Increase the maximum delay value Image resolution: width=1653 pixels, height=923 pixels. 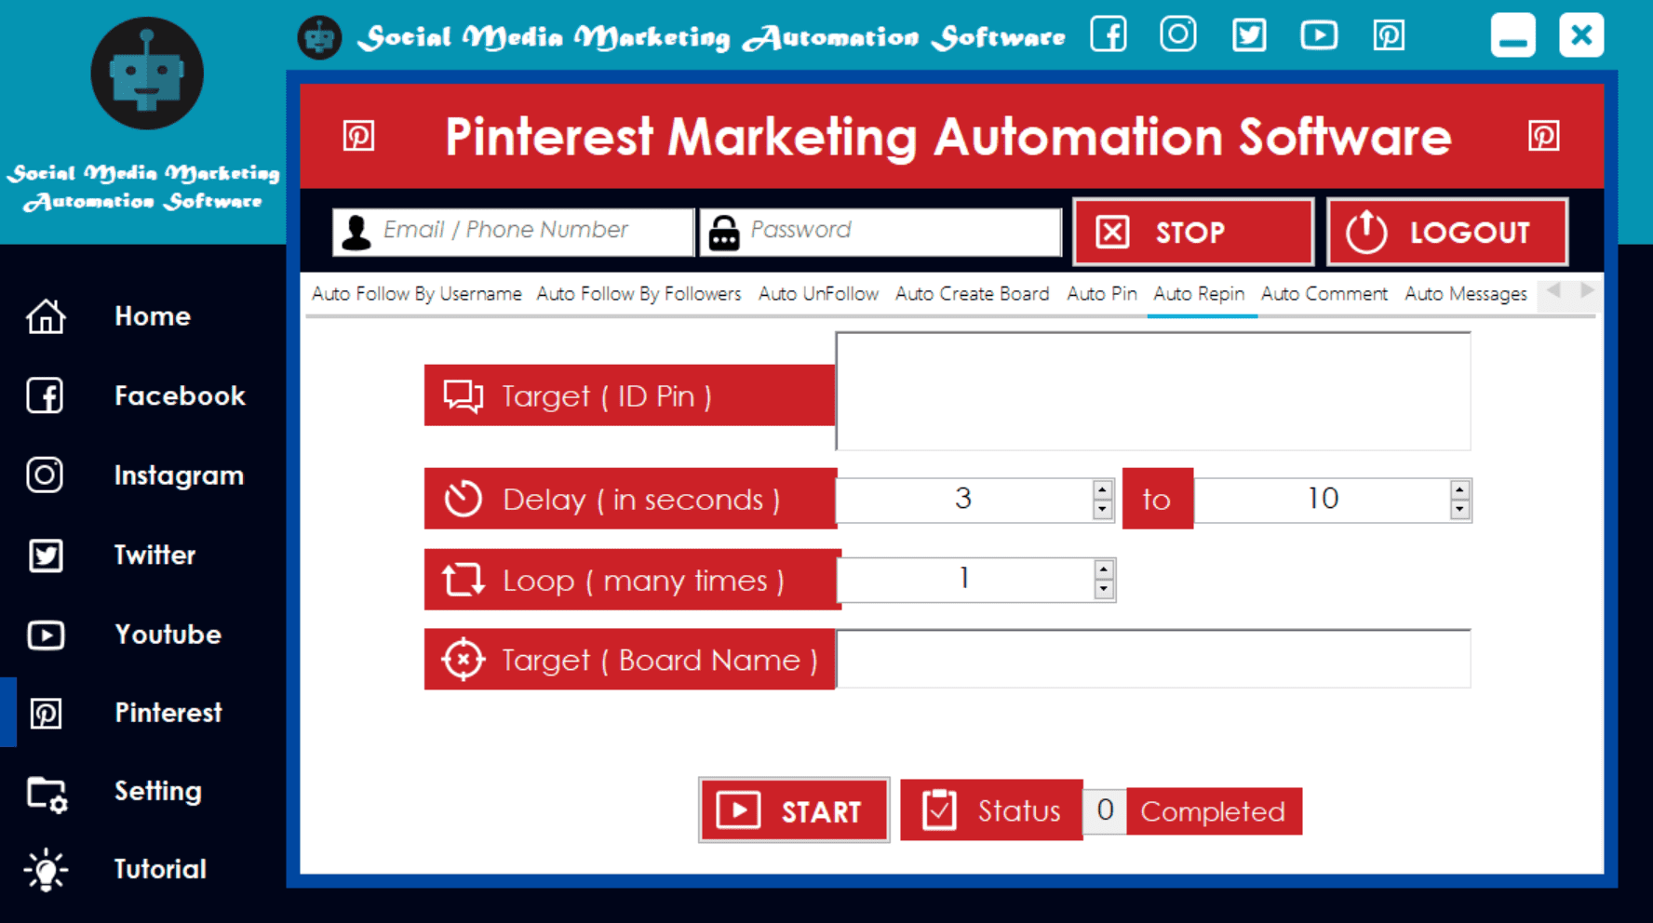[x=1459, y=489]
